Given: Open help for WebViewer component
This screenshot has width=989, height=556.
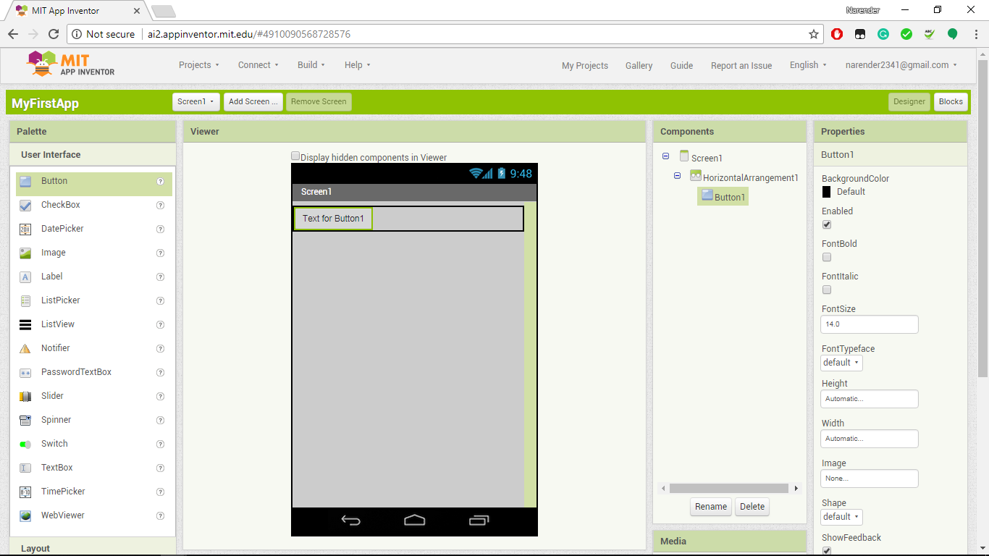Looking at the screenshot, I should pyautogui.click(x=161, y=516).
